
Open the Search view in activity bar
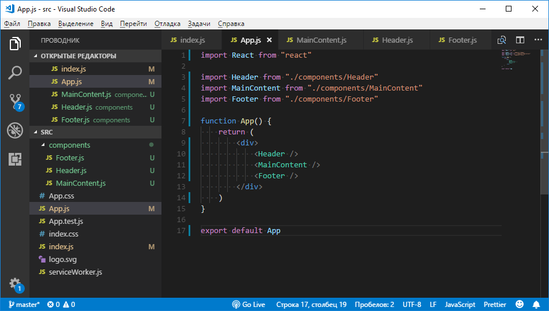point(15,73)
